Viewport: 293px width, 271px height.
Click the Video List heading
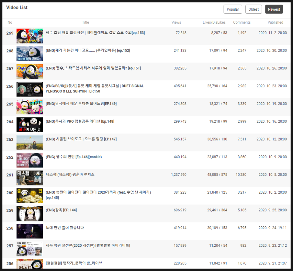[17, 8]
